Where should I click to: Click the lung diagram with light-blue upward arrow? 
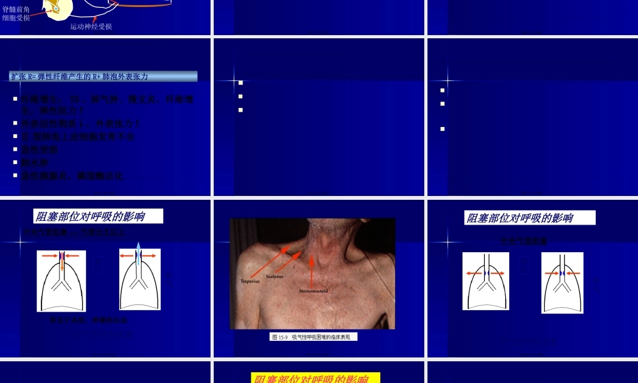(x=140, y=280)
